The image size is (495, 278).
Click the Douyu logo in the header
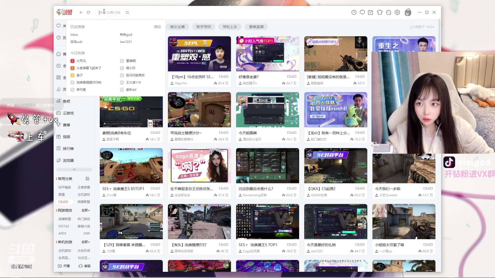pos(64,12)
